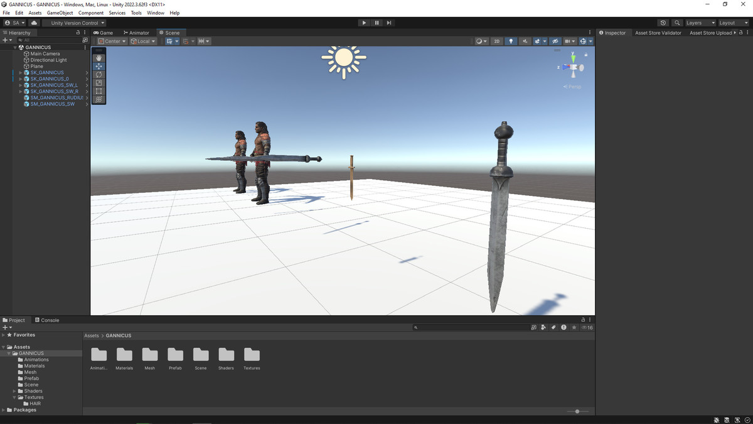The height and width of the screenshot is (424, 753).
Task: Open Project search-by-label tag icon
Action: [553, 327]
